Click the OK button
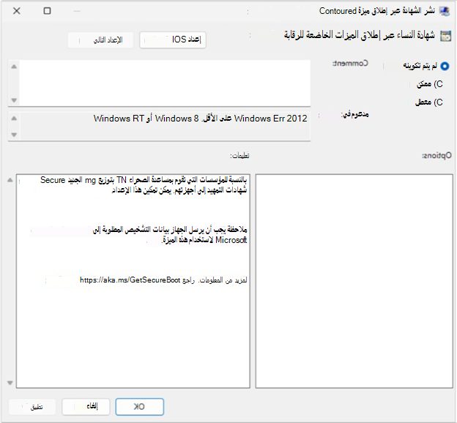Viewport: 457px width, 423px height. point(140,406)
